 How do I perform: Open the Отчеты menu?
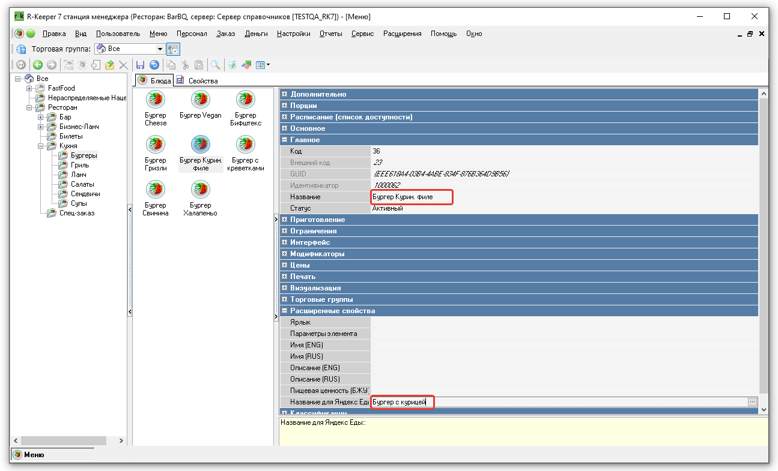(330, 34)
